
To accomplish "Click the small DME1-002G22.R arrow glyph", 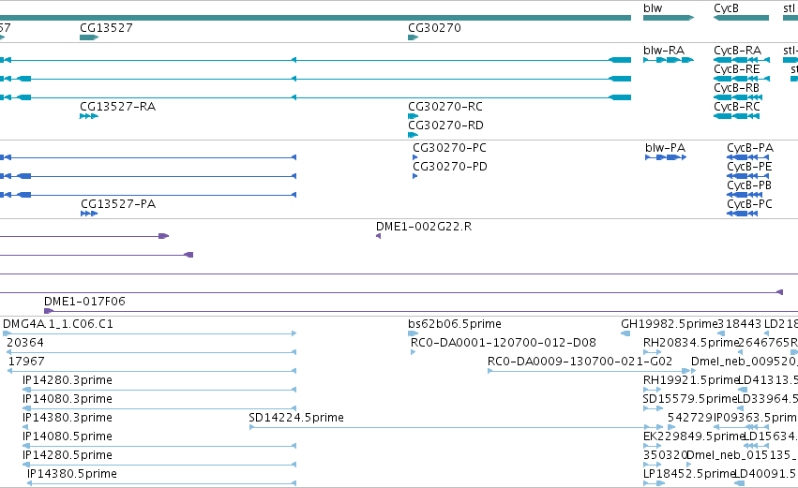I will pyautogui.click(x=378, y=236).
